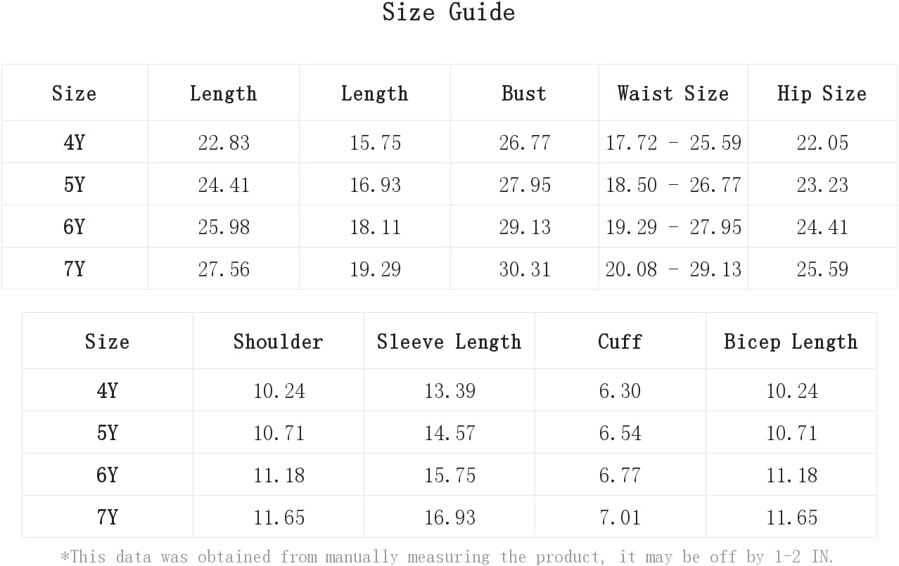
Task: Click the Waist Size column header
Action: click(x=673, y=94)
